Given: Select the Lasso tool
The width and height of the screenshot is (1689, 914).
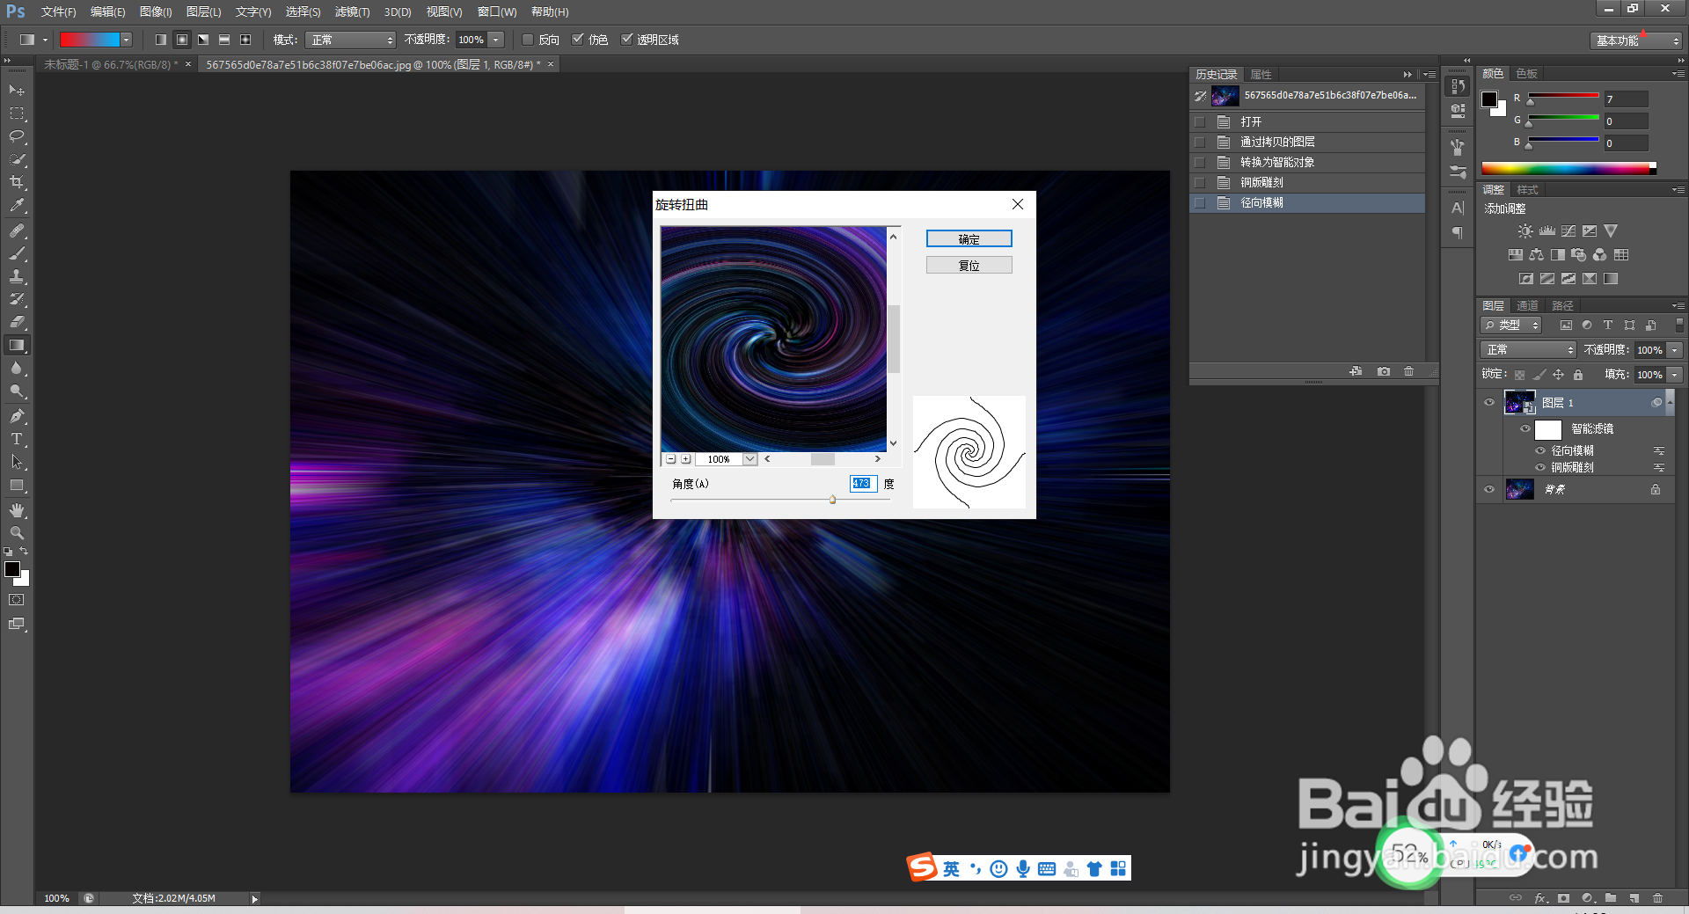Looking at the screenshot, I should pyautogui.click(x=17, y=136).
